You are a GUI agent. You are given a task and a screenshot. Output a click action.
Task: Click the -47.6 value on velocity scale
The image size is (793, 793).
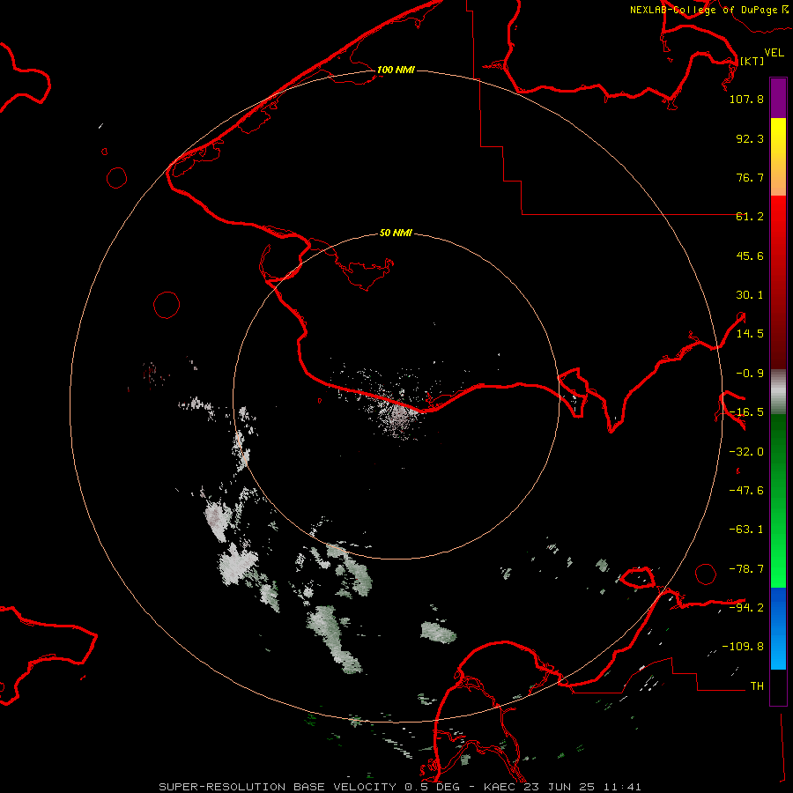pos(746,491)
